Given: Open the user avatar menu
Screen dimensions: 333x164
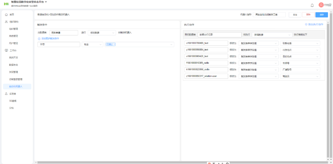Looking at the screenshot, I should click(x=321, y=5).
